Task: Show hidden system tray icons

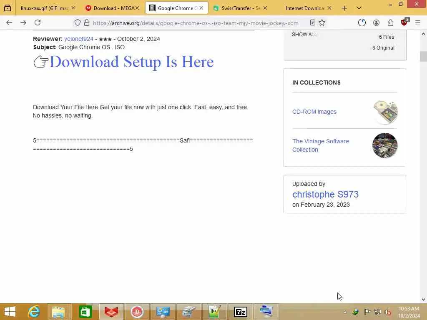Action: tap(345, 312)
